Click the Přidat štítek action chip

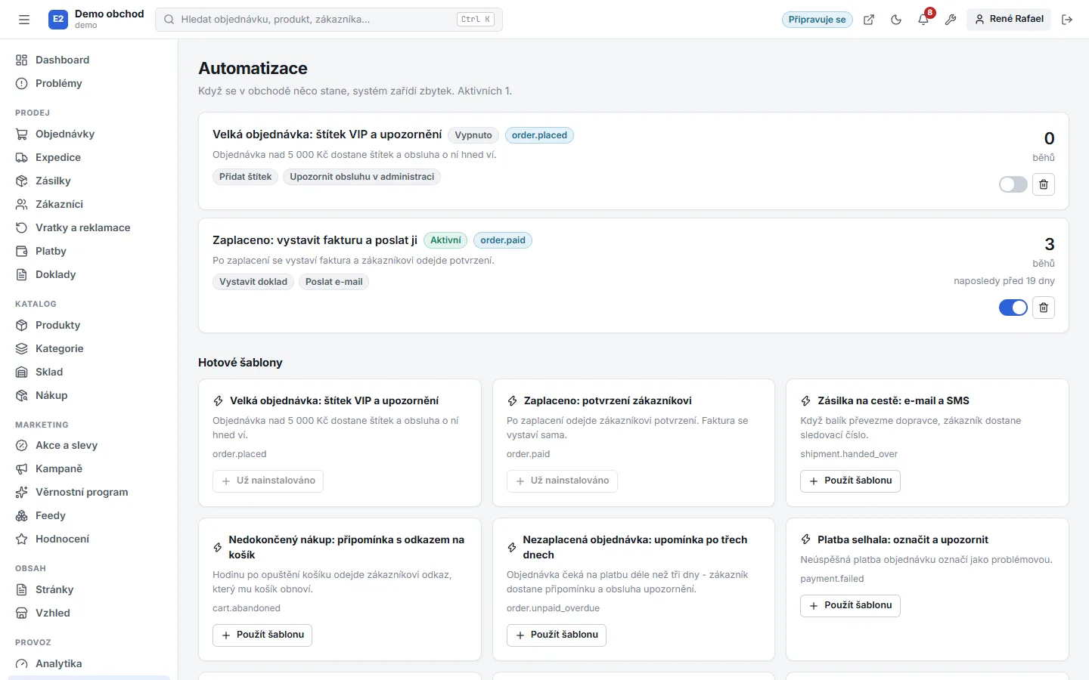[245, 177]
